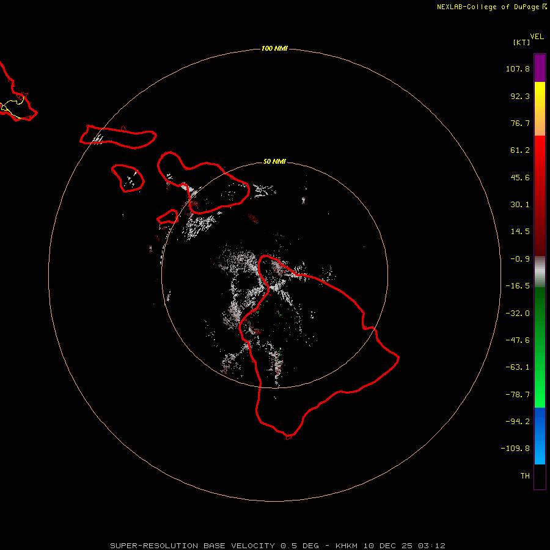The image size is (550, 550).
Task: Click the VEL legend title
Action: coord(537,37)
